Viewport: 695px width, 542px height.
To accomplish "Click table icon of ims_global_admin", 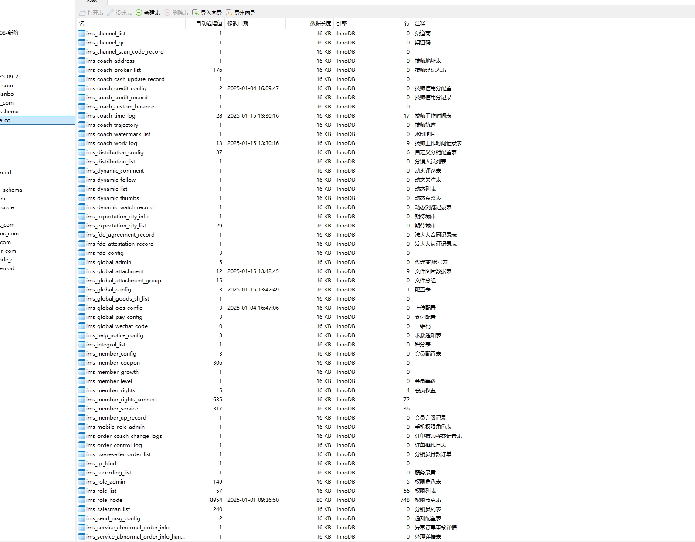I will coord(82,262).
